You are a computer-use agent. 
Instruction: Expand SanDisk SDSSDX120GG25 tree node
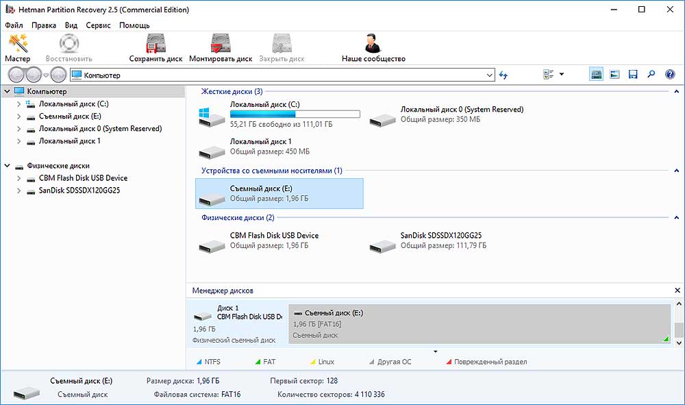coord(18,191)
